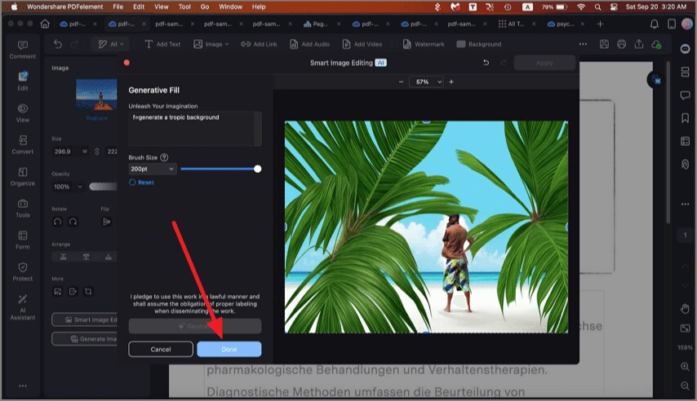697x401 pixels.
Task: Open the 57% zoom level dropdown
Action: click(x=427, y=82)
